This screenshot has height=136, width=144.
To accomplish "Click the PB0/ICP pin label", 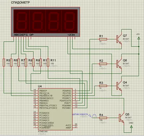I will coord(43,91).
